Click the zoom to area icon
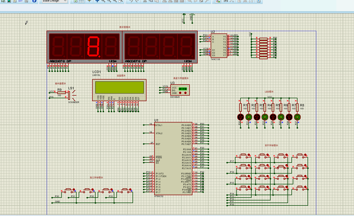This screenshot has height=216, width=354. [x=120, y=1]
